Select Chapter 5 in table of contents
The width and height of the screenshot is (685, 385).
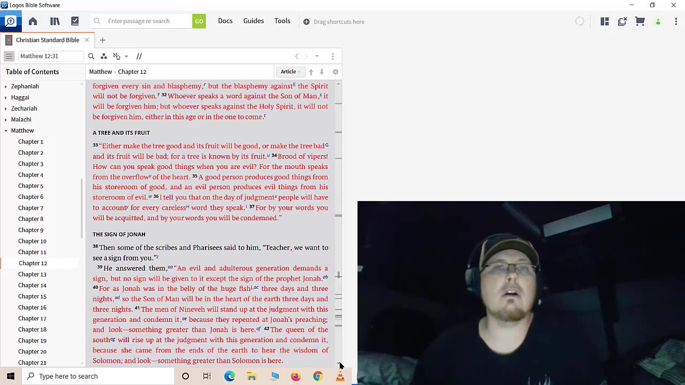click(x=31, y=186)
